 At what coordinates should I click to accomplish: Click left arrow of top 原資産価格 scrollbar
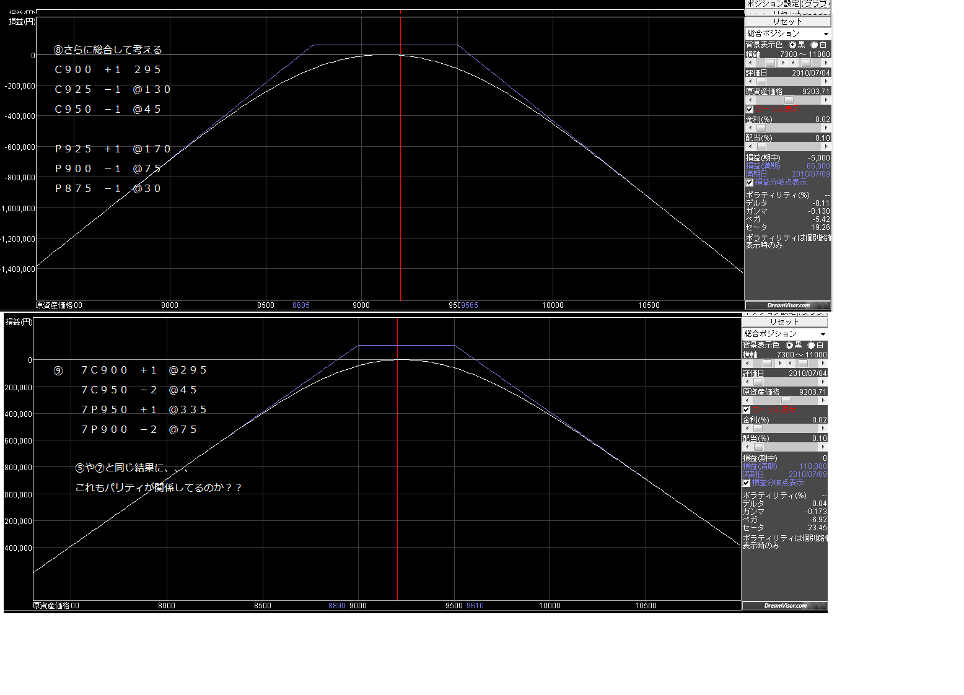[x=750, y=100]
